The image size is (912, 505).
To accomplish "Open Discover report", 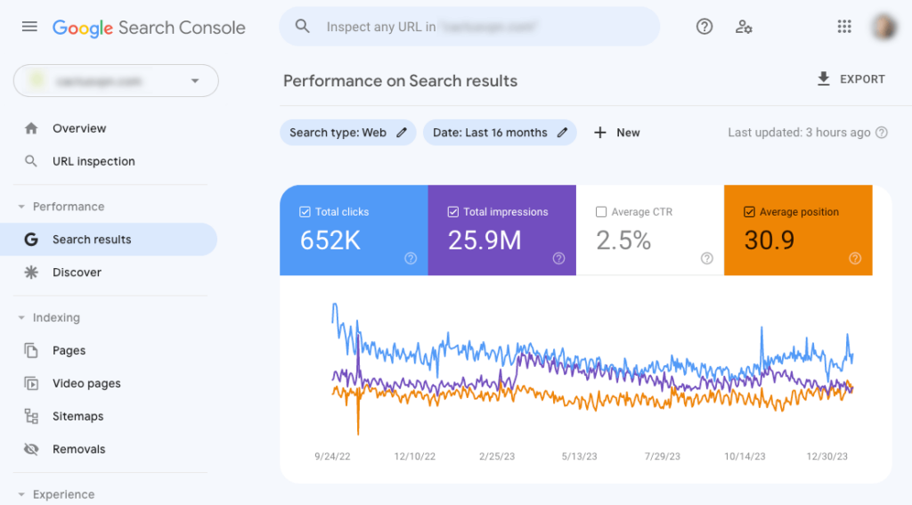I will coord(77,273).
